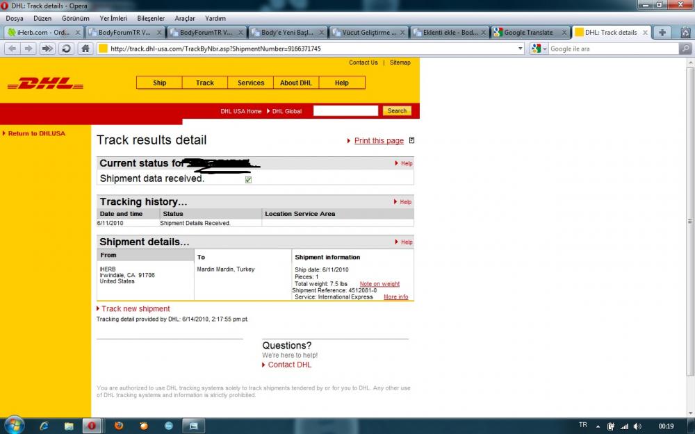
Task: Focus the DHL site search field
Action: (x=345, y=110)
